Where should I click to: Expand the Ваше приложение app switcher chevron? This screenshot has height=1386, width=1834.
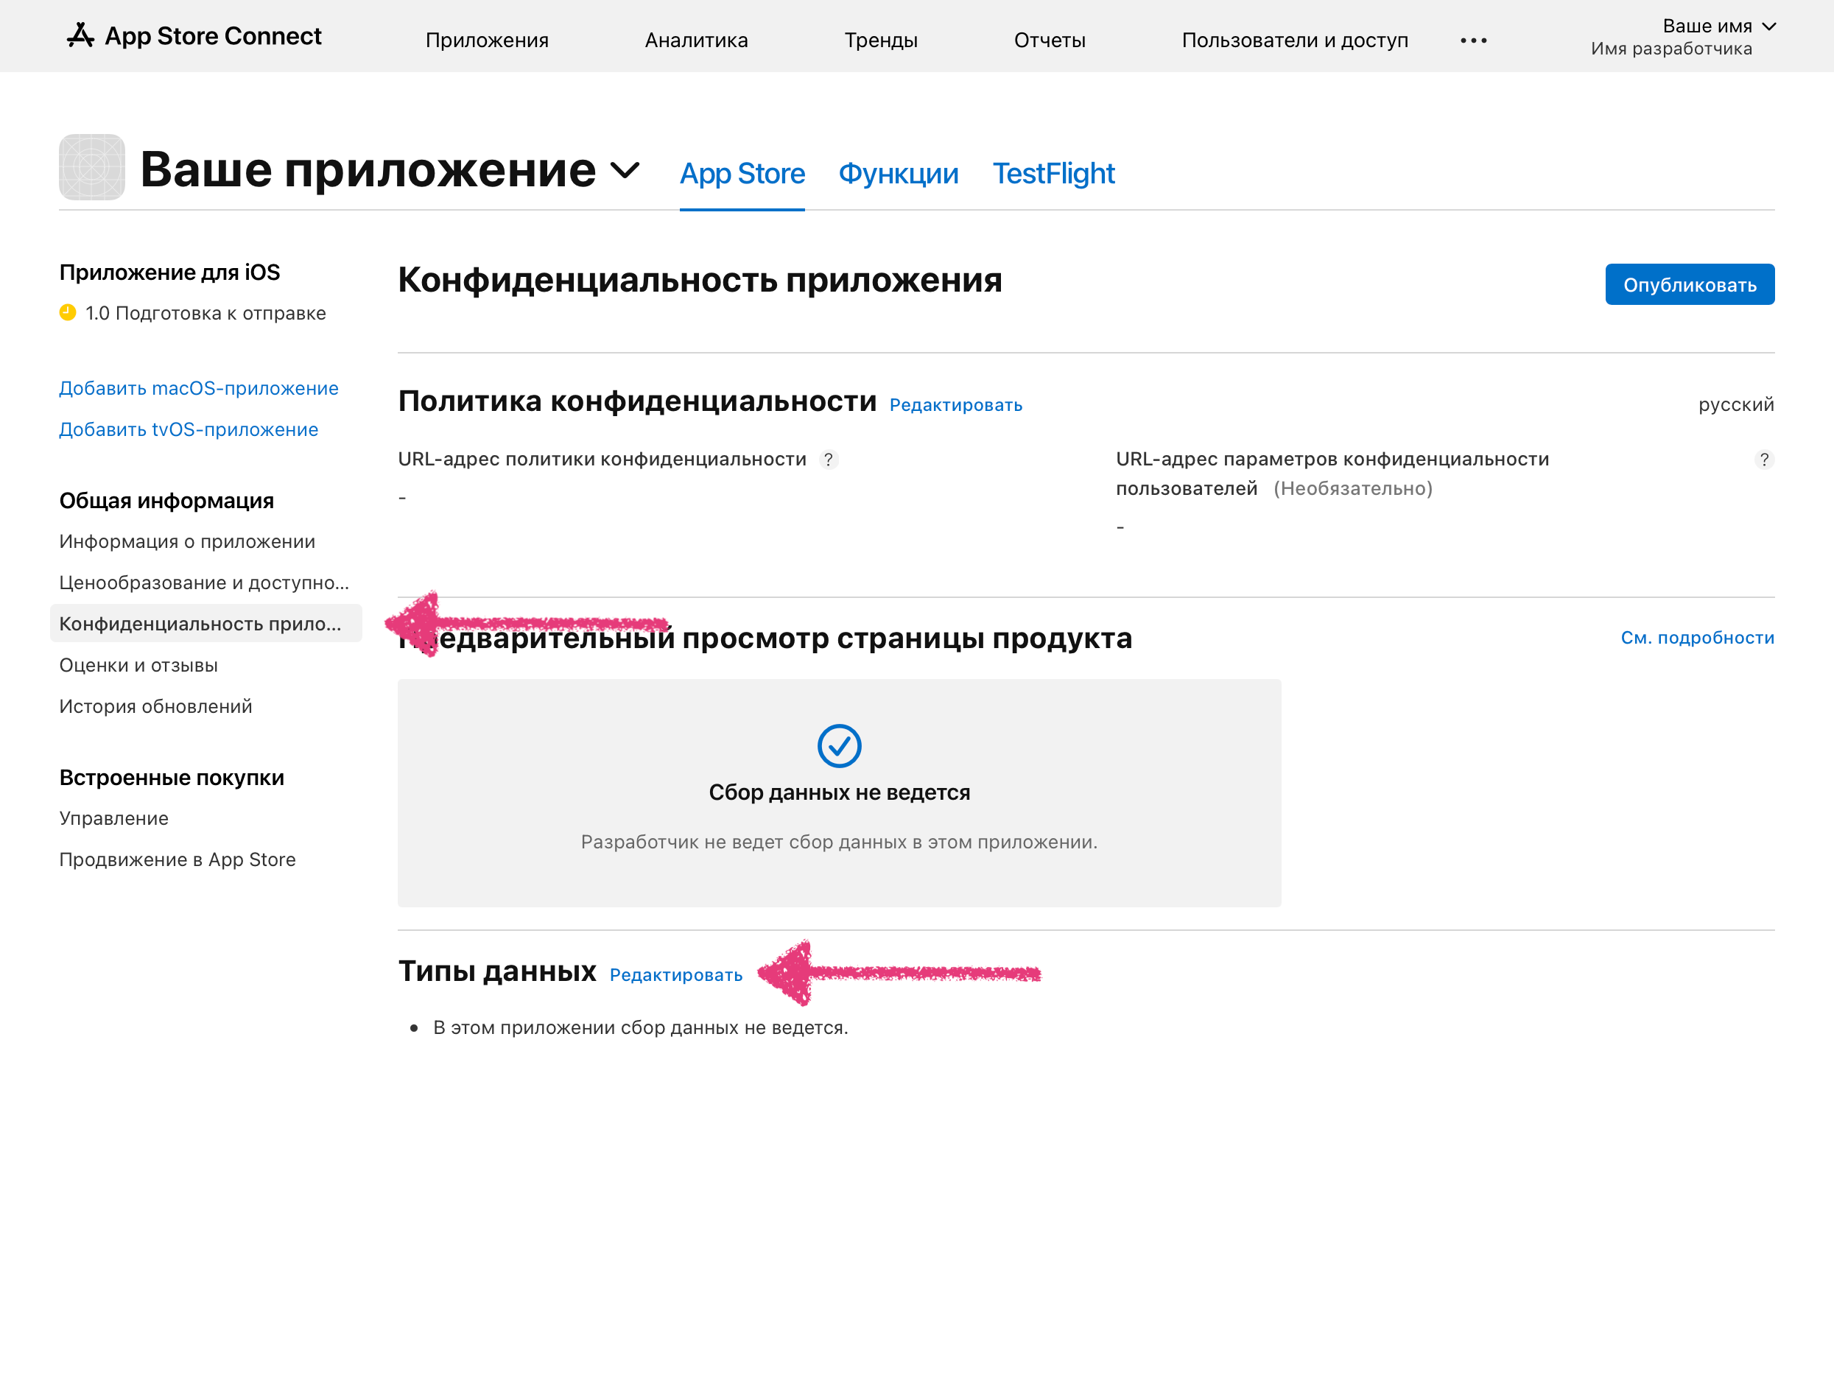625,170
